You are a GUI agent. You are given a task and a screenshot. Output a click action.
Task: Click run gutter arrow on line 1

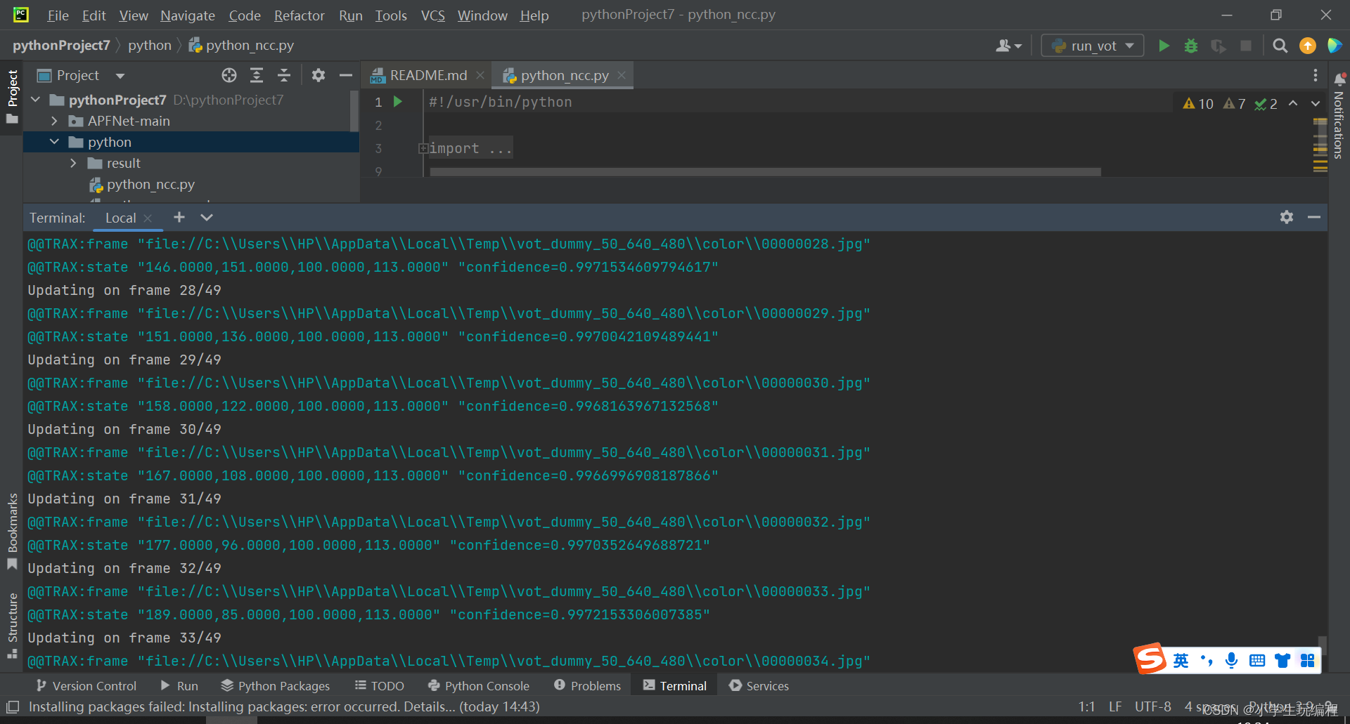tap(398, 102)
